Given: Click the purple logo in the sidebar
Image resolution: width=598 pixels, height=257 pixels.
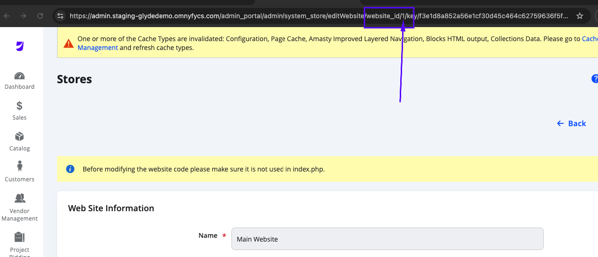Looking at the screenshot, I should point(20,46).
